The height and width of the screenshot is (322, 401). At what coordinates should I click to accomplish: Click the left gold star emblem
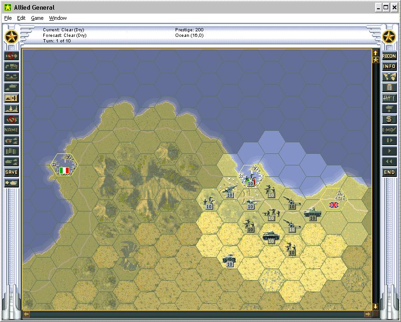point(11,37)
